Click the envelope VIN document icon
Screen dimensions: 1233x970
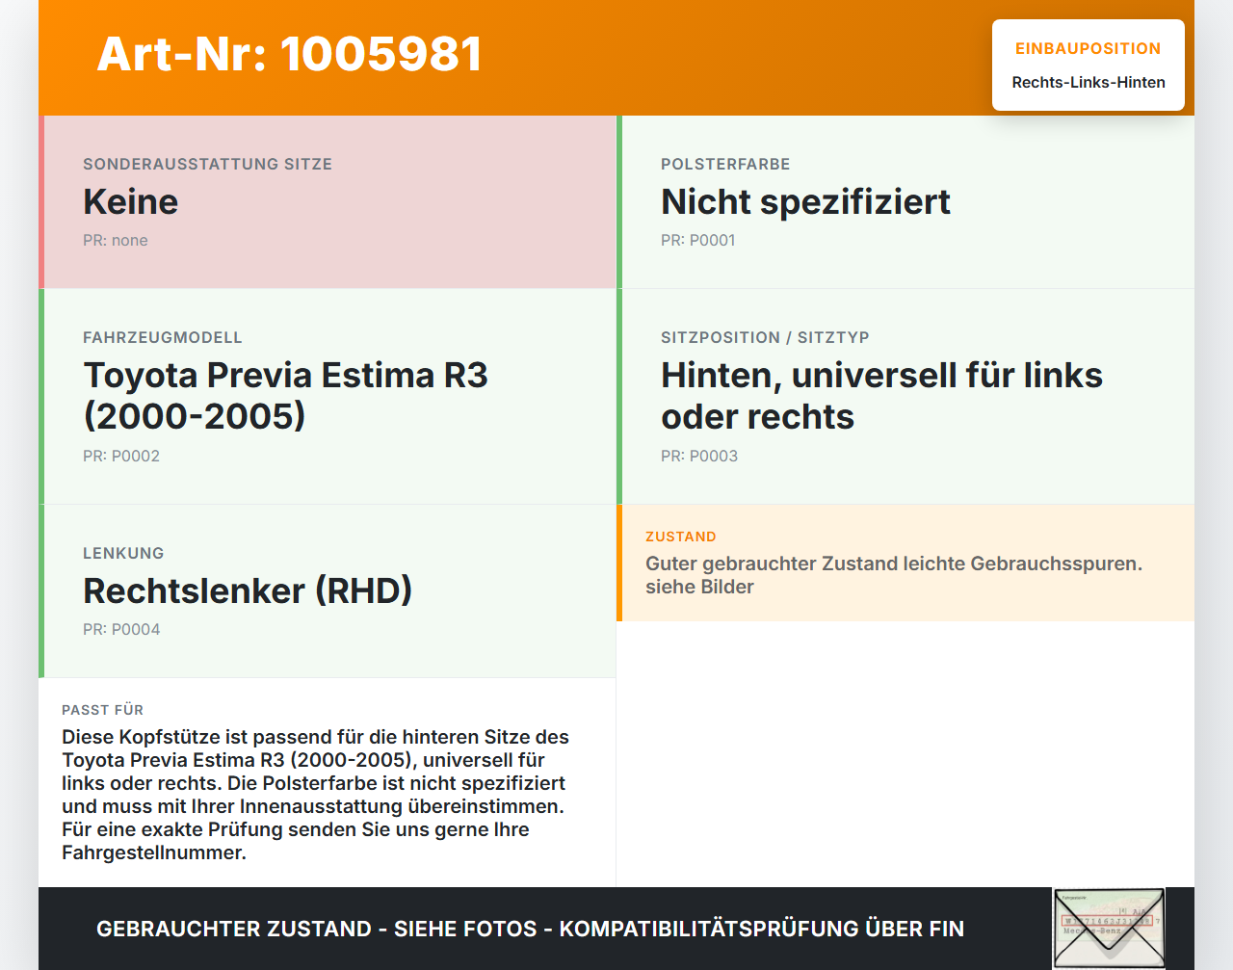1109,928
